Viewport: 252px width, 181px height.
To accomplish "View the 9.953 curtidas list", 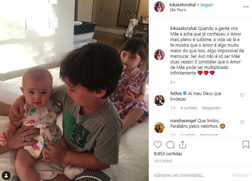I will (168, 154).
